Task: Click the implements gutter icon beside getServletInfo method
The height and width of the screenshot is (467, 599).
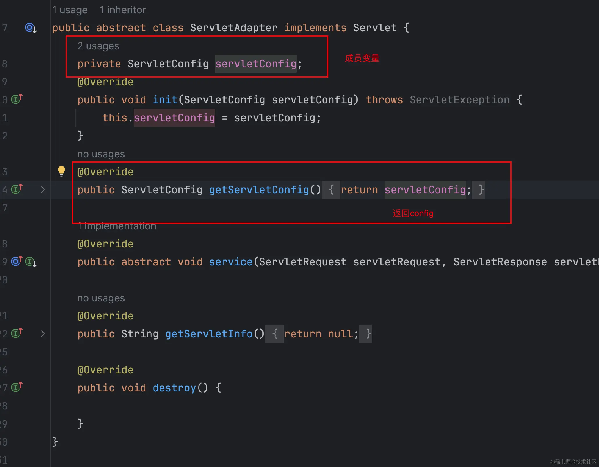Action: click(x=17, y=333)
